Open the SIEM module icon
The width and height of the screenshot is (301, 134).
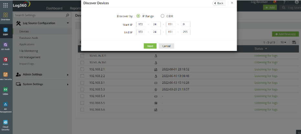pos(5,31)
